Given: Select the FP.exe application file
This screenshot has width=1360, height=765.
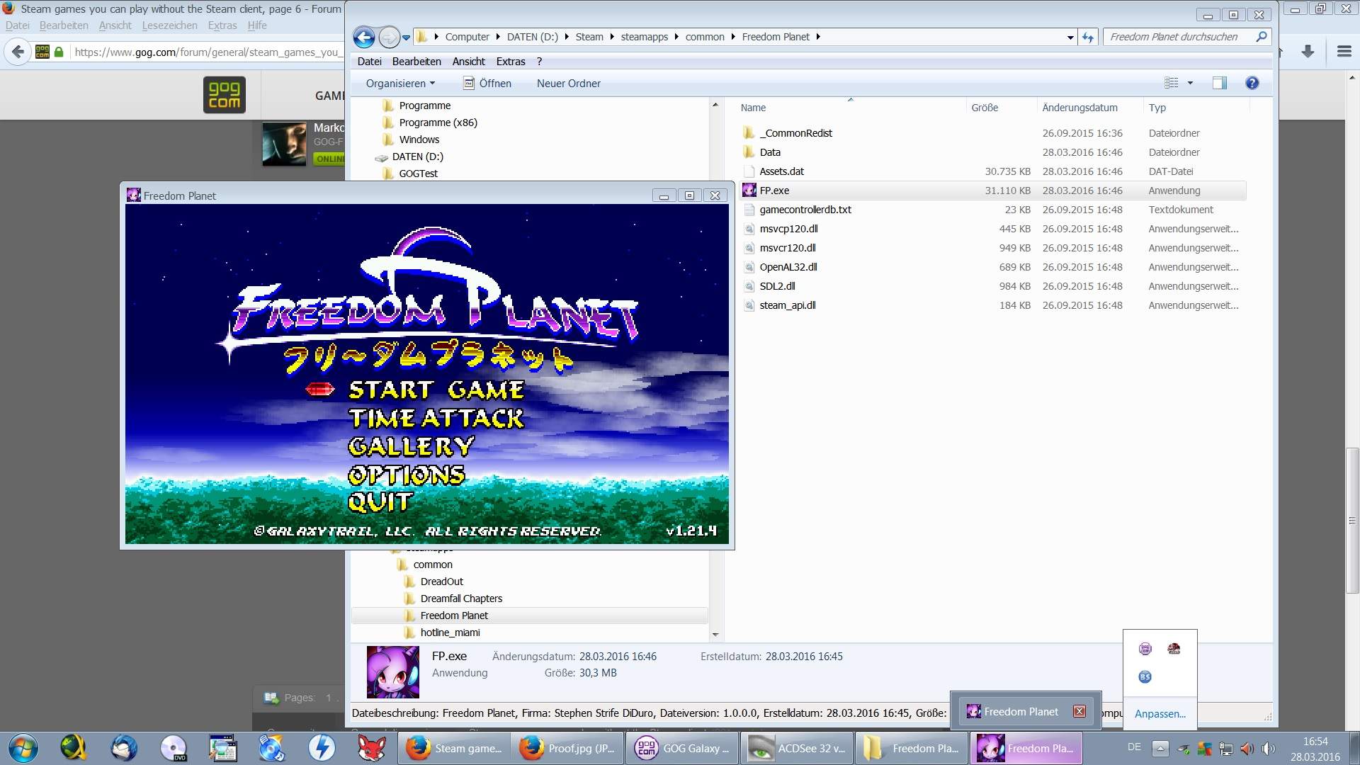Looking at the screenshot, I should [x=774, y=191].
